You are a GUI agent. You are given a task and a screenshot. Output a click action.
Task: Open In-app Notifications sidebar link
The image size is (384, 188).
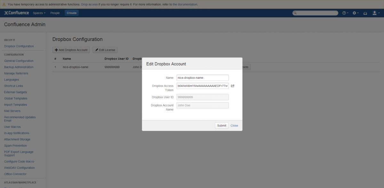[17, 133]
